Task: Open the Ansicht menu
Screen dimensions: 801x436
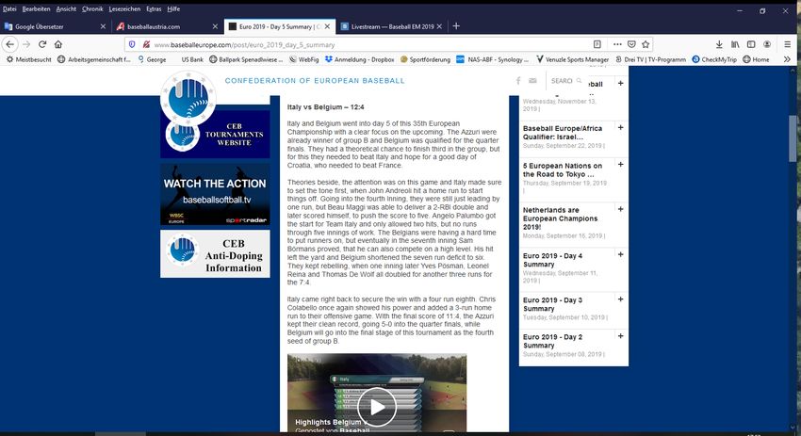Action: click(66, 8)
